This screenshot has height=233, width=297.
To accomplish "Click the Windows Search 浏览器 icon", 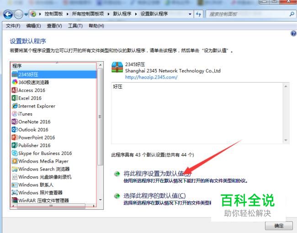I will point(15,169).
